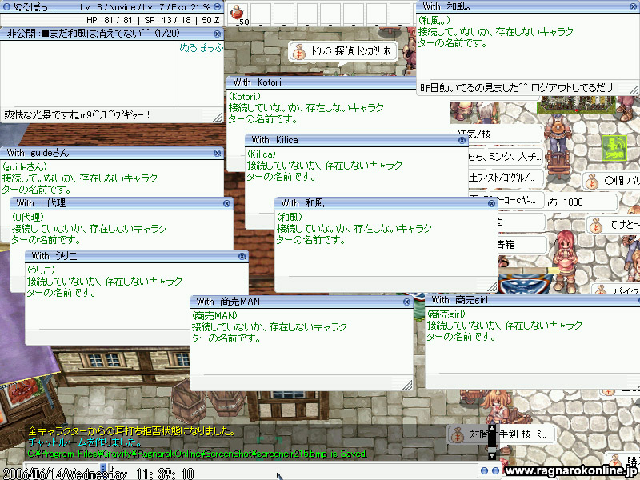Open the 青箱 shop sign
Image resolution: width=640 pixels, height=480 pixels.
pyautogui.click(x=522, y=245)
